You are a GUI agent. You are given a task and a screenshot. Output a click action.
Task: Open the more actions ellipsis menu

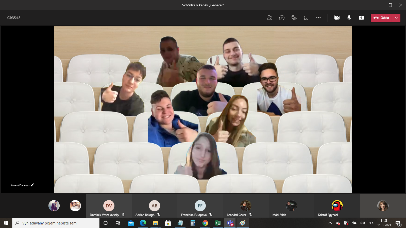pos(318,18)
